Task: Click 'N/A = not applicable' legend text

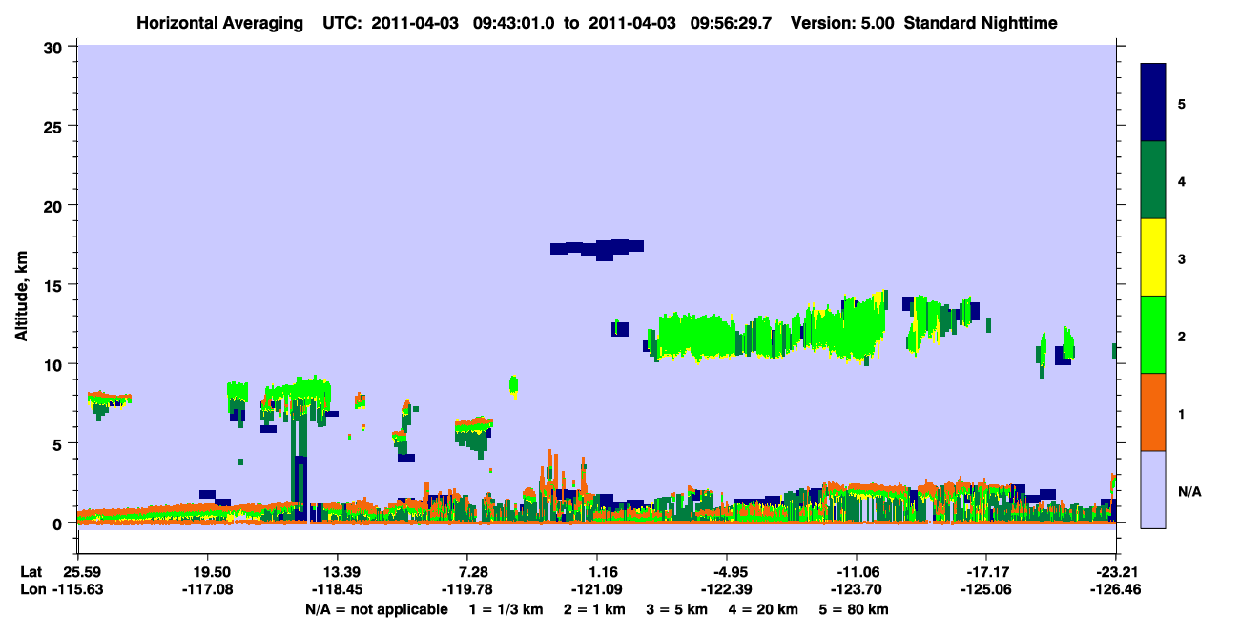Action: (x=376, y=608)
